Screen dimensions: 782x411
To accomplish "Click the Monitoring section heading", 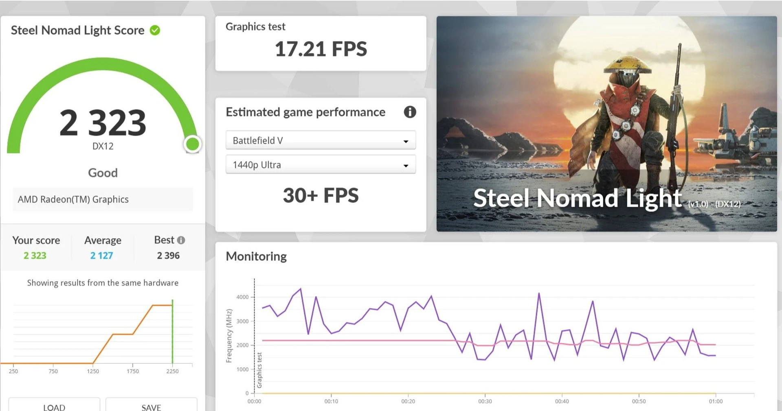I will pos(256,256).
